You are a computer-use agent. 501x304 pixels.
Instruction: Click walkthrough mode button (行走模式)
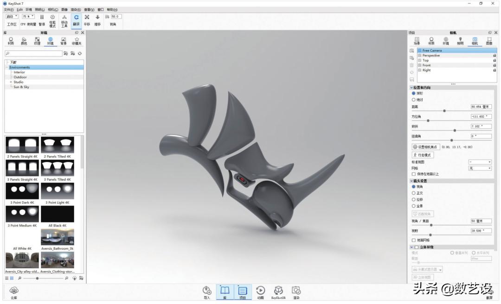click(x=423, y=155)
